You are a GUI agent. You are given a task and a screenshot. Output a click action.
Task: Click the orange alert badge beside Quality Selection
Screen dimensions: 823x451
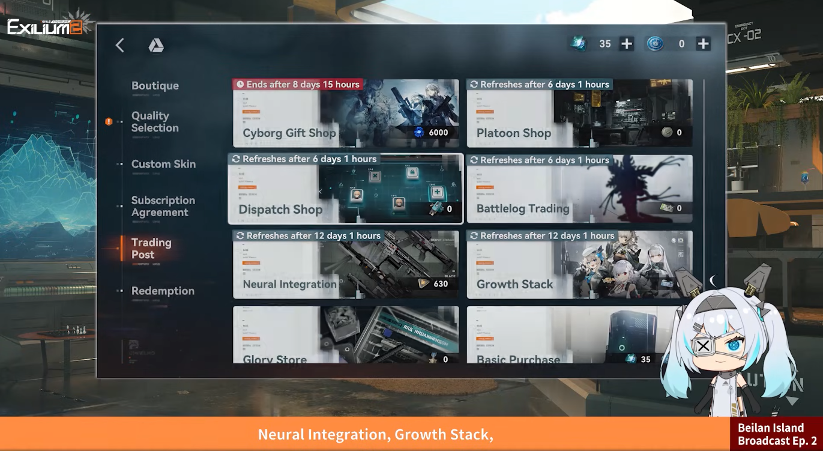(109, 121)
